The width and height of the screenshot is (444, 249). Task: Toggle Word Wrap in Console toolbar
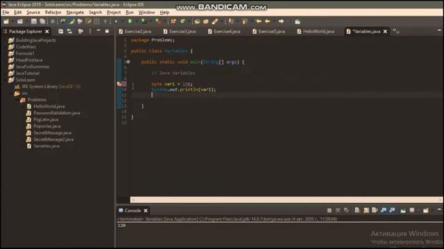(x=375, y=210)
